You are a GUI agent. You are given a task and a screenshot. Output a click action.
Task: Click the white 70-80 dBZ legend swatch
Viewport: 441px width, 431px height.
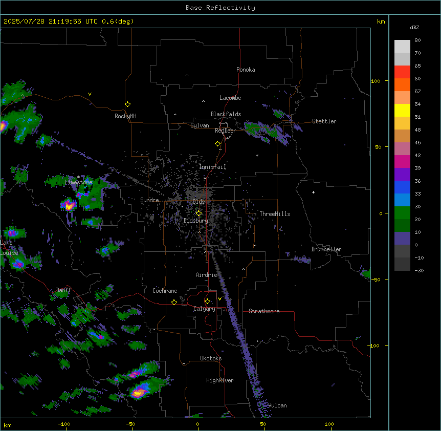[x=402, y=47]
